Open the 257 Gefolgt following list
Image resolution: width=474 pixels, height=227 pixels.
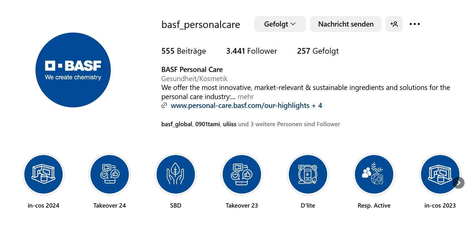pos(318,51)
